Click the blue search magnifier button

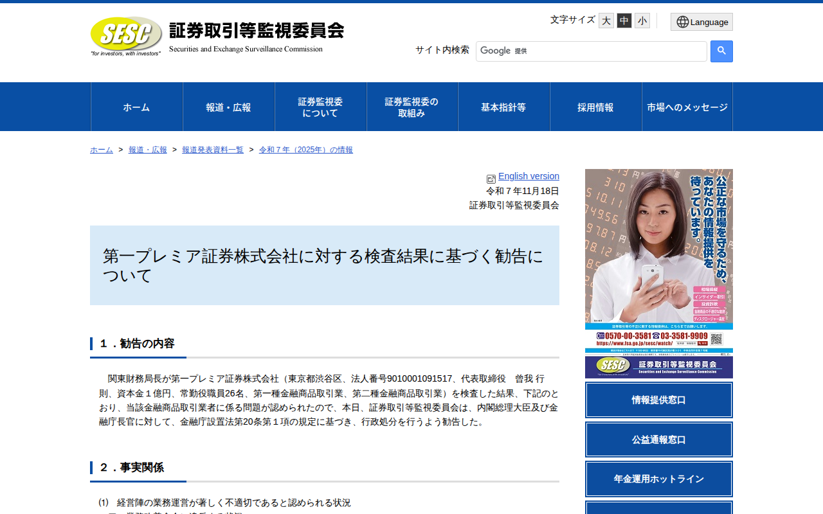(721, 51)
